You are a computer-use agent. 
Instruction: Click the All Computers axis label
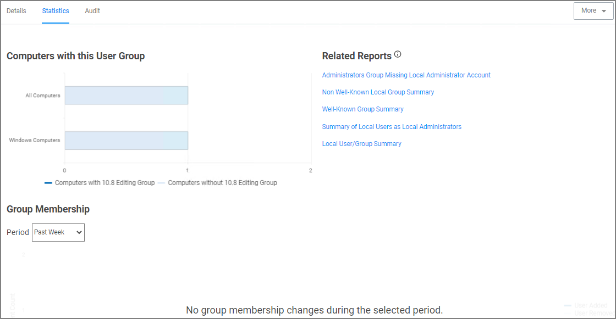[42, 96]
